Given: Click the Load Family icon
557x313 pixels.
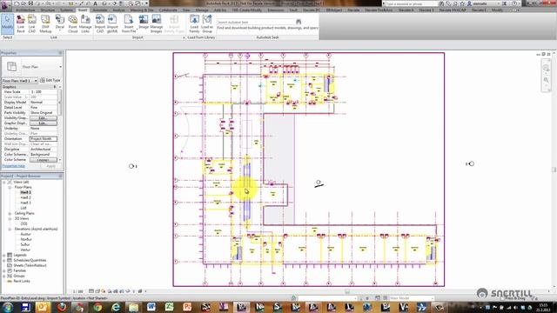Looking at the screenshot, I should coord(194,23).
